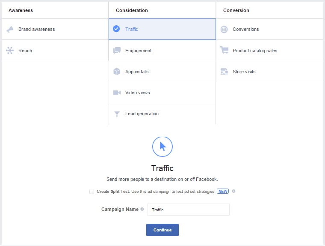Screen dimensions: 325x246
Task: Enable the Create Split Test checkbox
Action: click(x=92, y=192)
